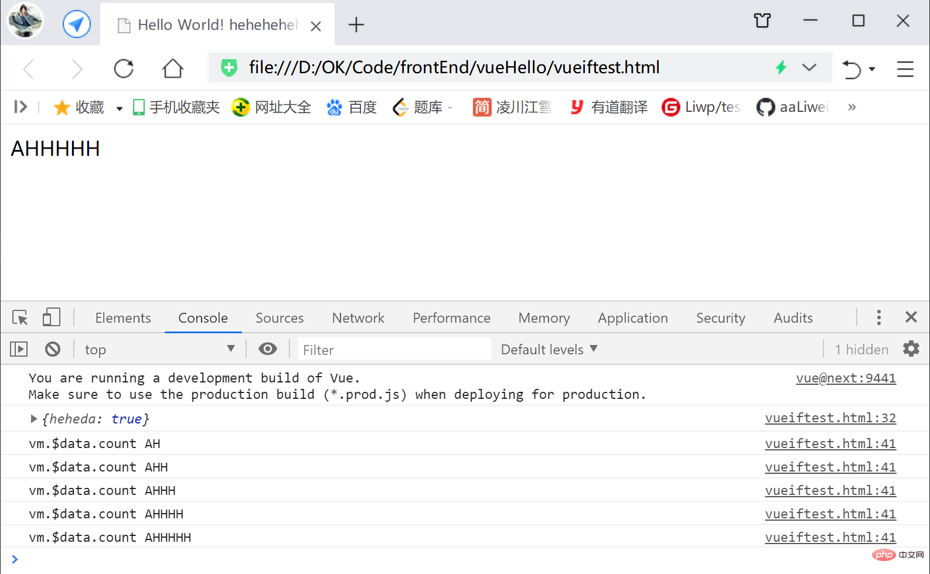930x574 pixels.
Task: Click the console input prompt
Action: (465, 559)
